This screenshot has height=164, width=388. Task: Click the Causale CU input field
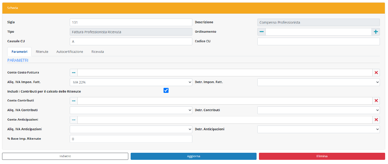(x=131, y=41)
